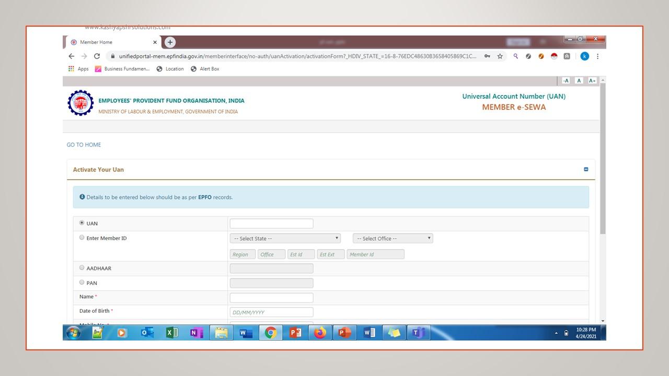Go back to the previous page

(x=72, y=56)
